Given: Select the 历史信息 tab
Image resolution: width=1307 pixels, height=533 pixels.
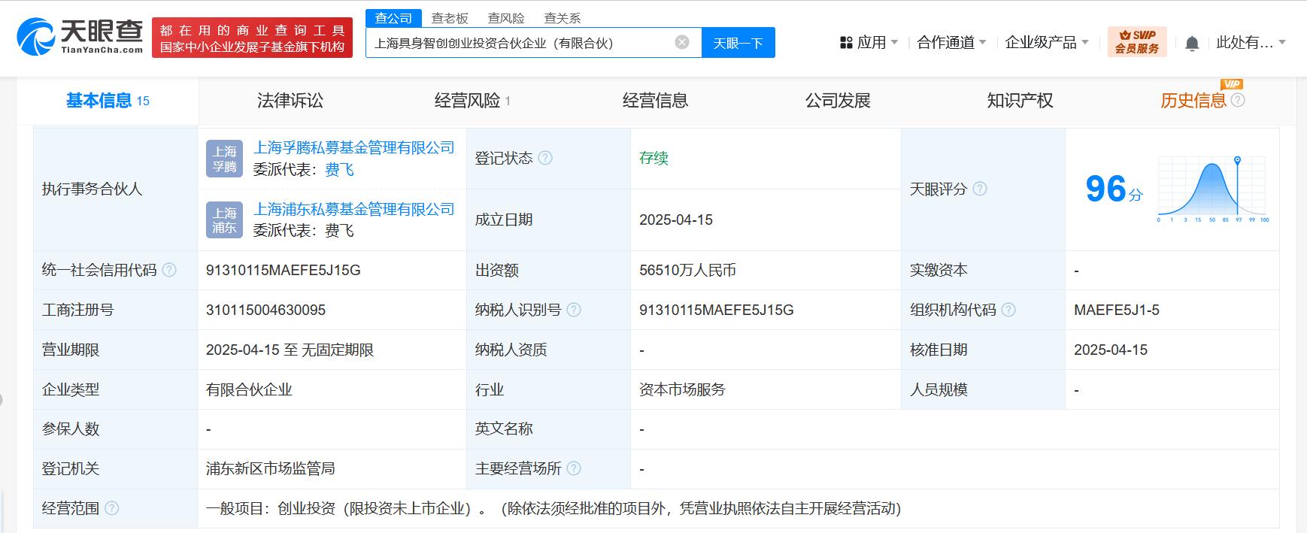Looking at the screenshot, I should point(1193,101).
